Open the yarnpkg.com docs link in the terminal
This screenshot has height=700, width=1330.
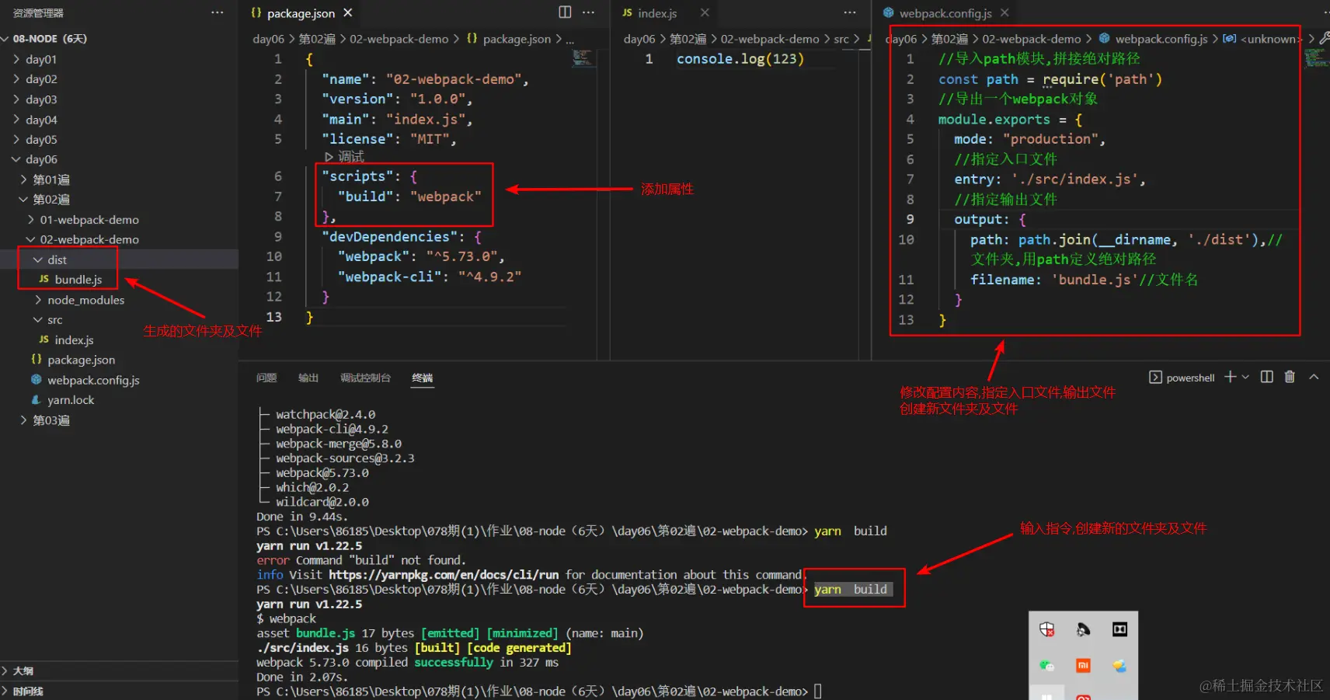444,575
